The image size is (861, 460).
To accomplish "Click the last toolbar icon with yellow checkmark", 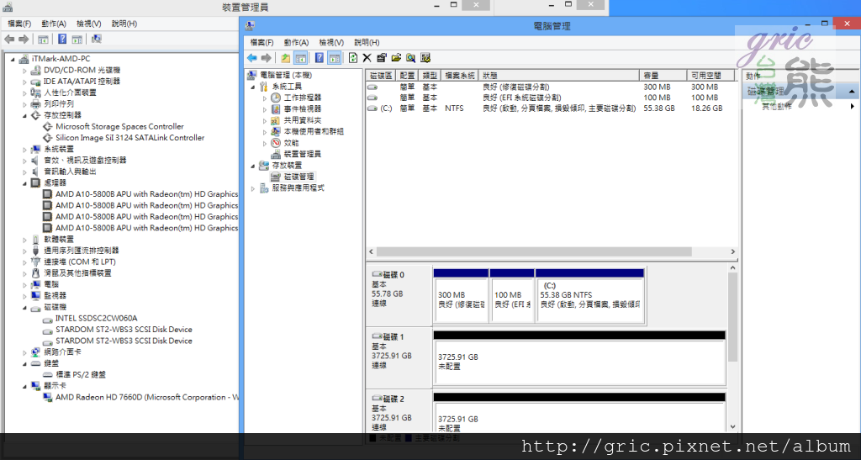I will pyautogui.click(x=425, y=58).
